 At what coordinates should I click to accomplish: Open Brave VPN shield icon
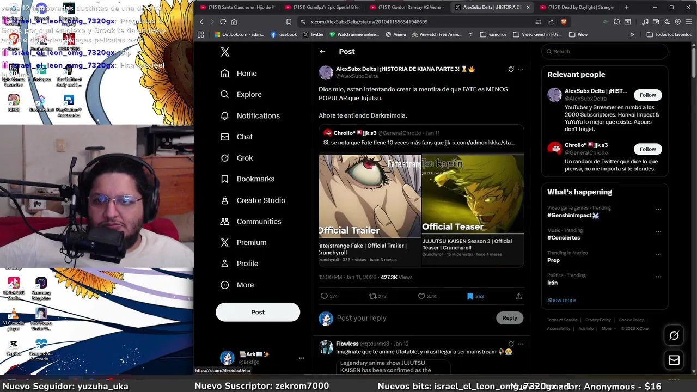(x=677, y=22)
